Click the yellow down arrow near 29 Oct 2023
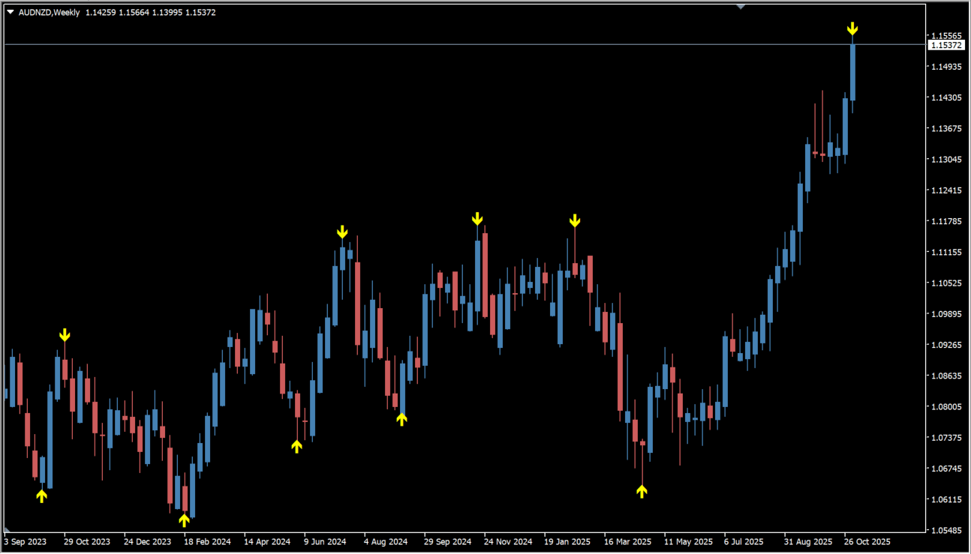This screenshot has width=971, height=554. [65, 334]
